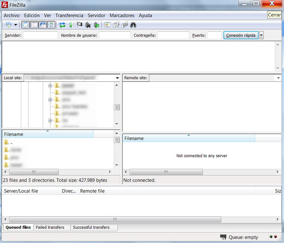Viewport: 284px width, 243px height.
Task: Click the queue status icon near 'Queue: empty'
Action: click(223, 237)
